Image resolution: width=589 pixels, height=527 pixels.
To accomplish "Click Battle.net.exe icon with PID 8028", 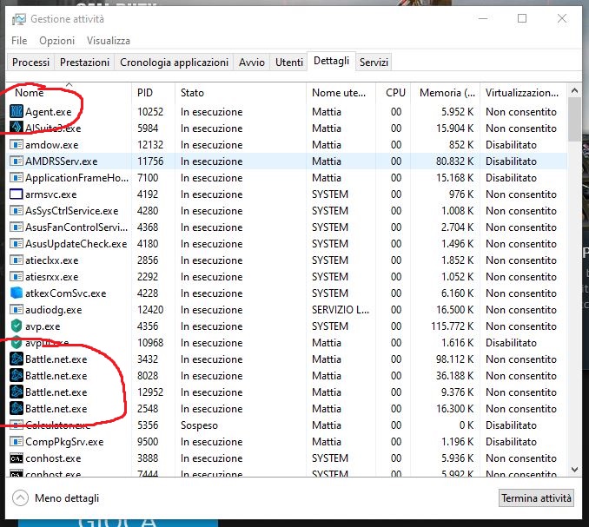I will coord(17,376).
